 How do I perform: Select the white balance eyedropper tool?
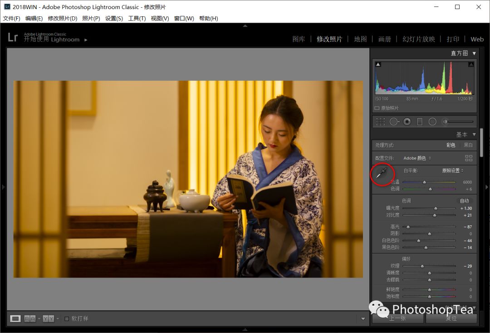pos(382,173)
